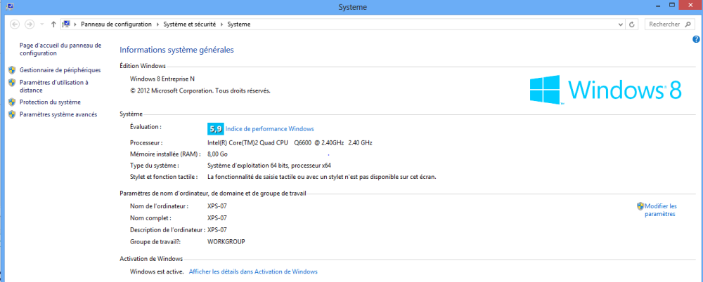Click the Informations système générales heading
Image resolution: width=703 pixels, height=282 pixels.
tap(176, 50)
